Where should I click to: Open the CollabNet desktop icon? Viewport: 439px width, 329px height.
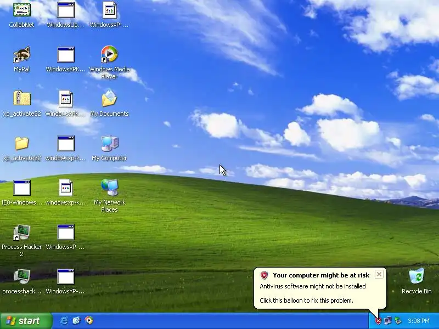21,10
